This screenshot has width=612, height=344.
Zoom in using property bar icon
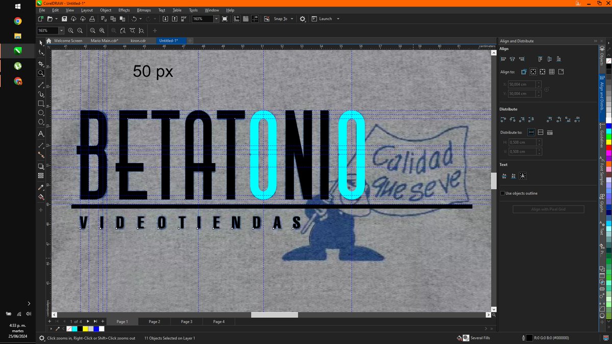[x=71, y=31]
